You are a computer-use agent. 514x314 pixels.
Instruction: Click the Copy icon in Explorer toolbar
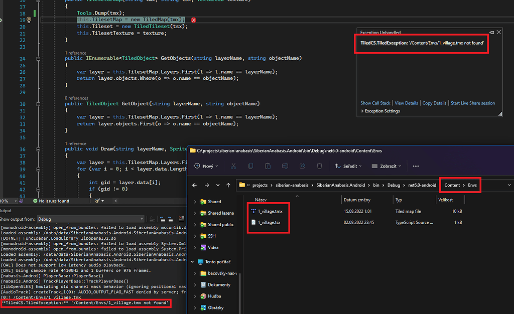coord(250,166)
